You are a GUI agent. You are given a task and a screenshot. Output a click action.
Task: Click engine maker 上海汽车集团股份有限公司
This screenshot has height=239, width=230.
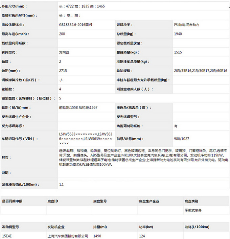(x=68, y=236)
